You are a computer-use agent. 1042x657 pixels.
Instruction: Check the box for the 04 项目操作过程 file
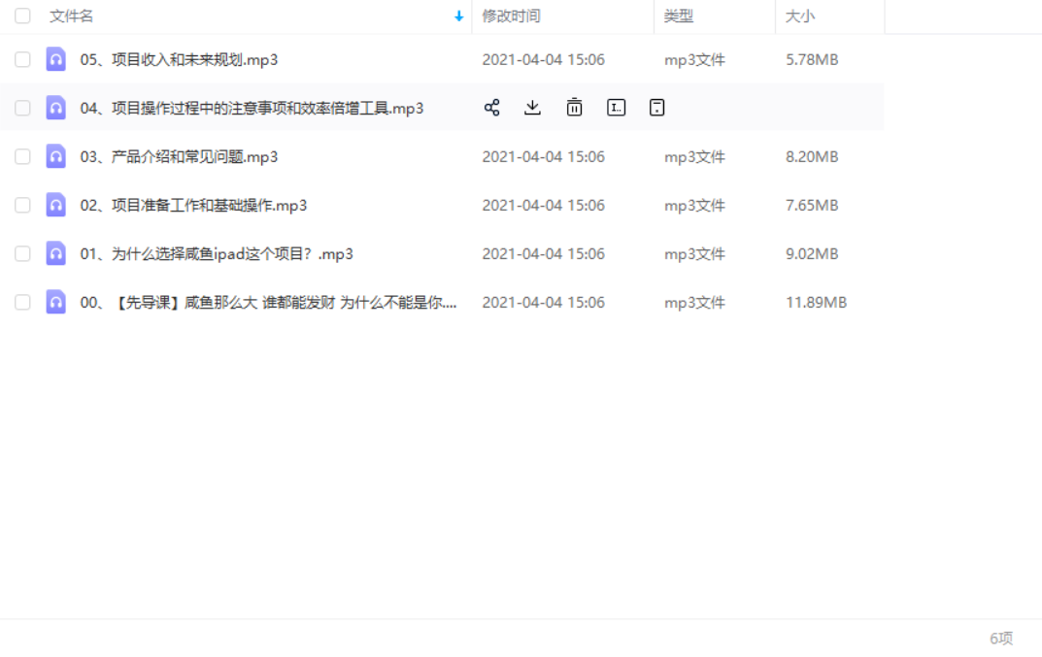click(22, 108)
